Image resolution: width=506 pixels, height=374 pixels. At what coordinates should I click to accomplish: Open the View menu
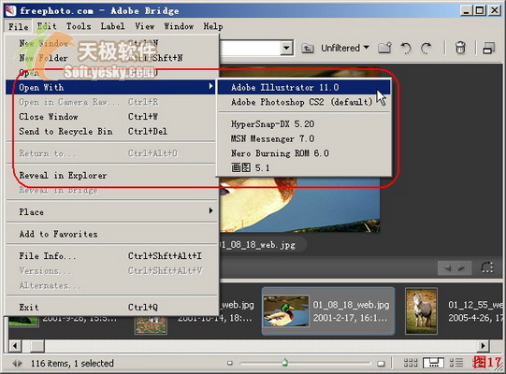point(145,26)
